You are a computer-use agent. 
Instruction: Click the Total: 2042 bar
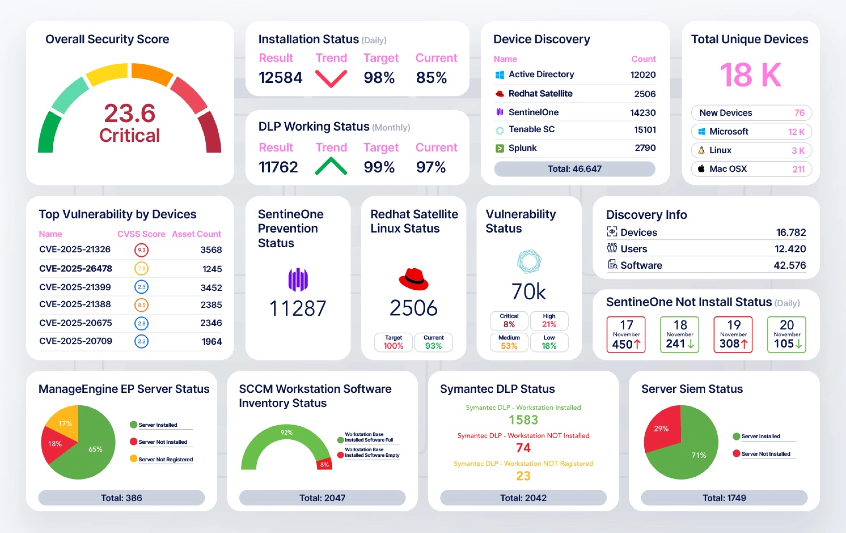coord(523,498)
